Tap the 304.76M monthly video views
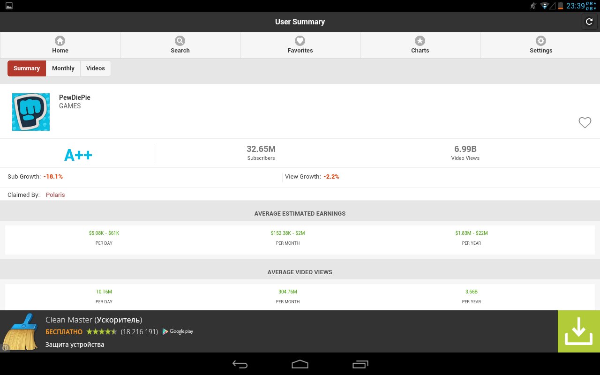Viewport: 600px width, 375px height. (288, 292)
